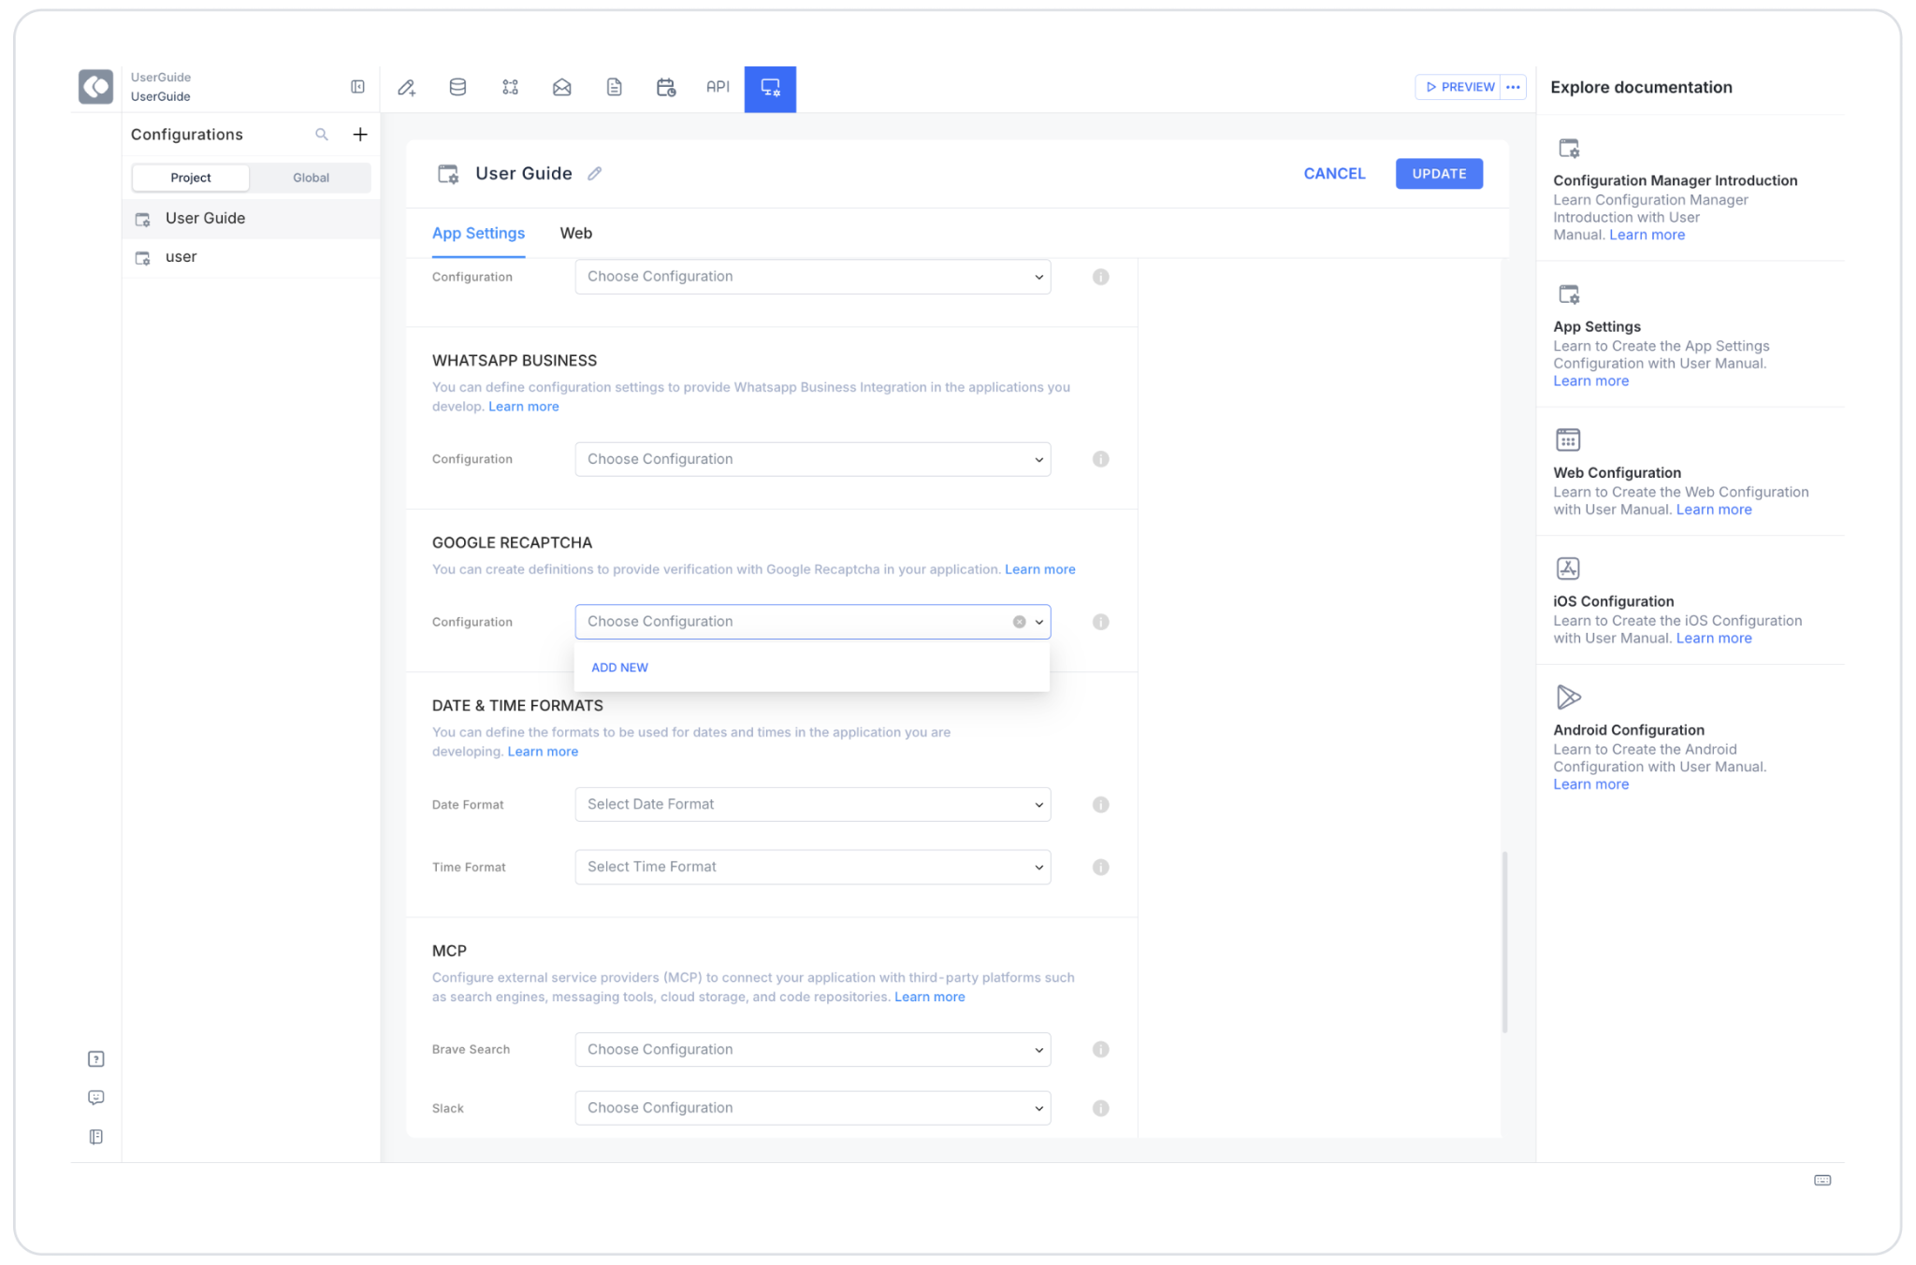This screenshot has height=1265, width=1916.
Task: Switch to Global configurations toggle
Action: pyautogui.click(x=311, y=178)
